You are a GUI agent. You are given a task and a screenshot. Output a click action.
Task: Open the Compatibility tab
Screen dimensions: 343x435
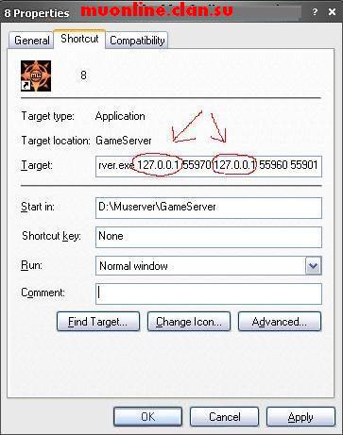pyautogui.click(x=137, y=41)
